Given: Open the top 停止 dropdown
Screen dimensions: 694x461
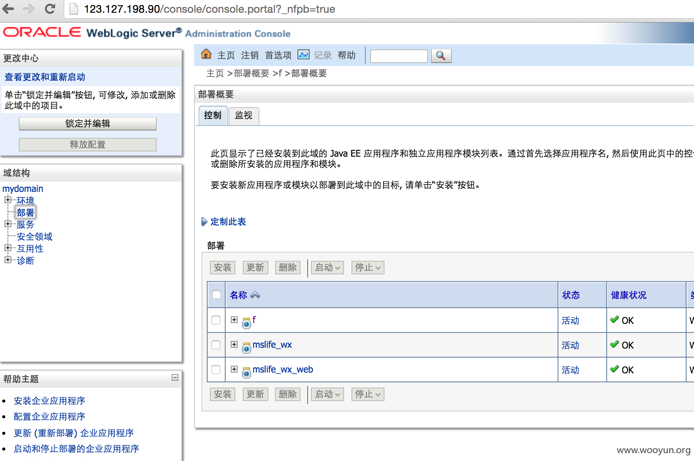Looking at the screenshot, I should pos(368,268).
